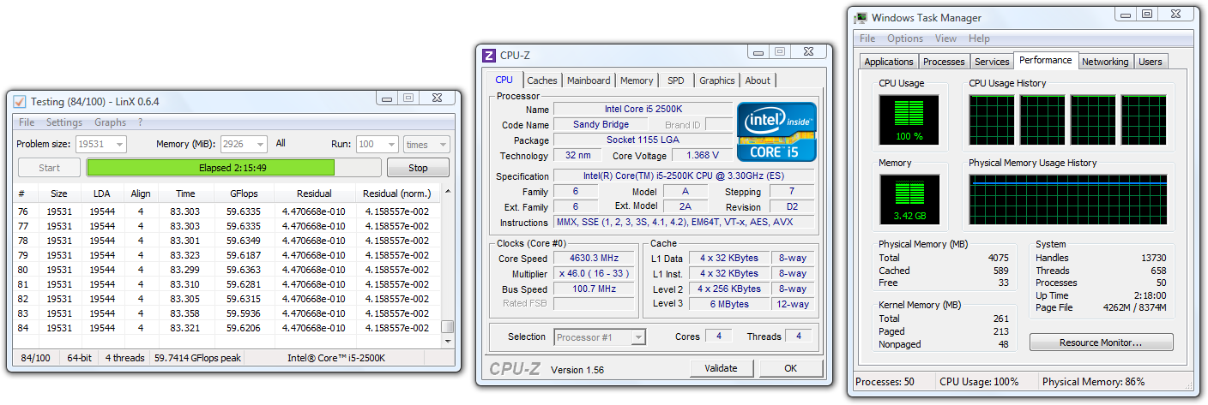
Task: Switch to the Mainboard tab in CPU-Z
Action: tap(589, 80)
